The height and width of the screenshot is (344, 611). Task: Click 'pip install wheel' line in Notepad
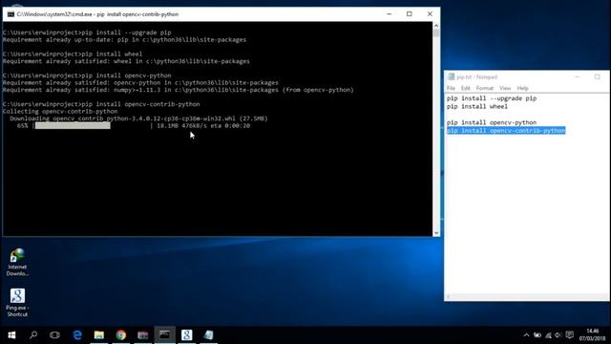click(477, 106)
